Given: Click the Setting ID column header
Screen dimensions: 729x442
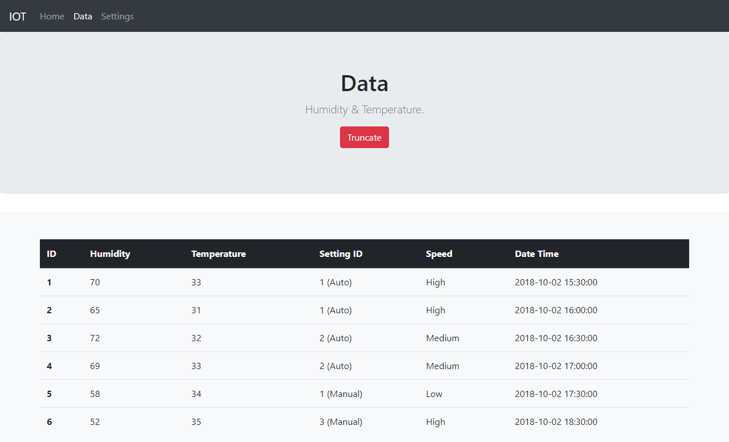Looking at the screenshot, I should (x=341, y=253).
